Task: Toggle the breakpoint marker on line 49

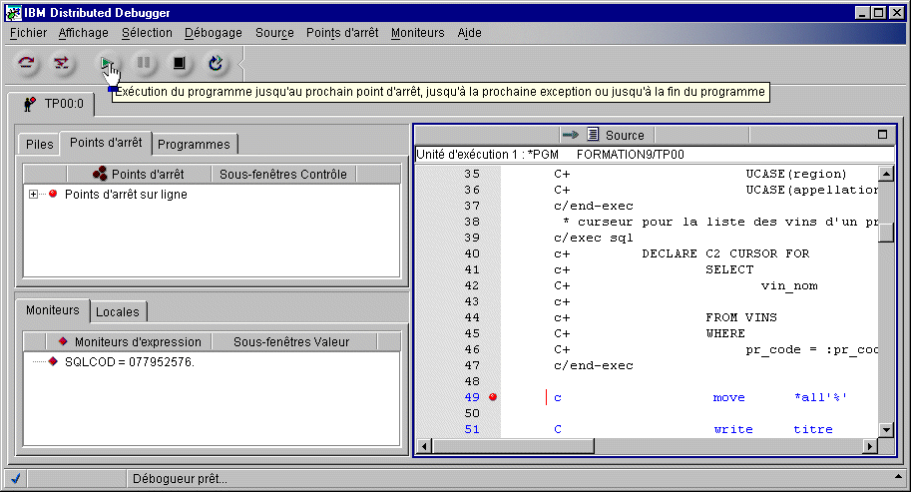Action: coord(493,397)
